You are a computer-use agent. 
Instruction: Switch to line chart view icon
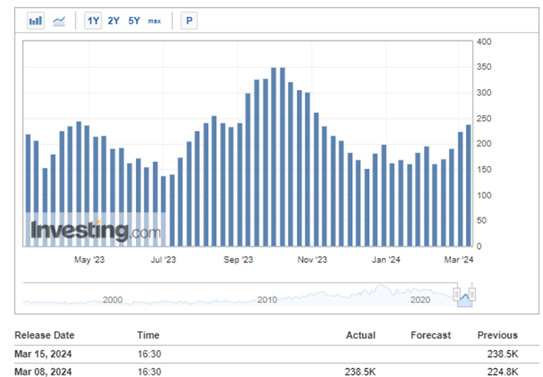click(59, 21)
